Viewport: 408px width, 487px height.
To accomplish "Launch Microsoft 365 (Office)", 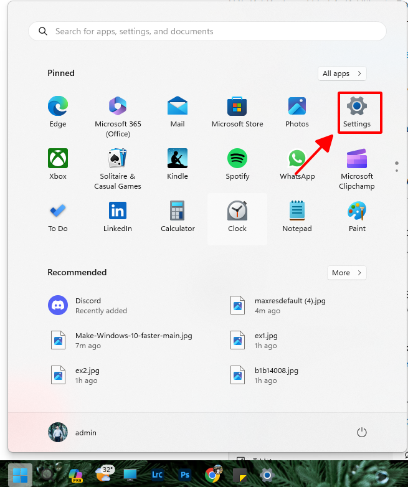I will (118, 117).
